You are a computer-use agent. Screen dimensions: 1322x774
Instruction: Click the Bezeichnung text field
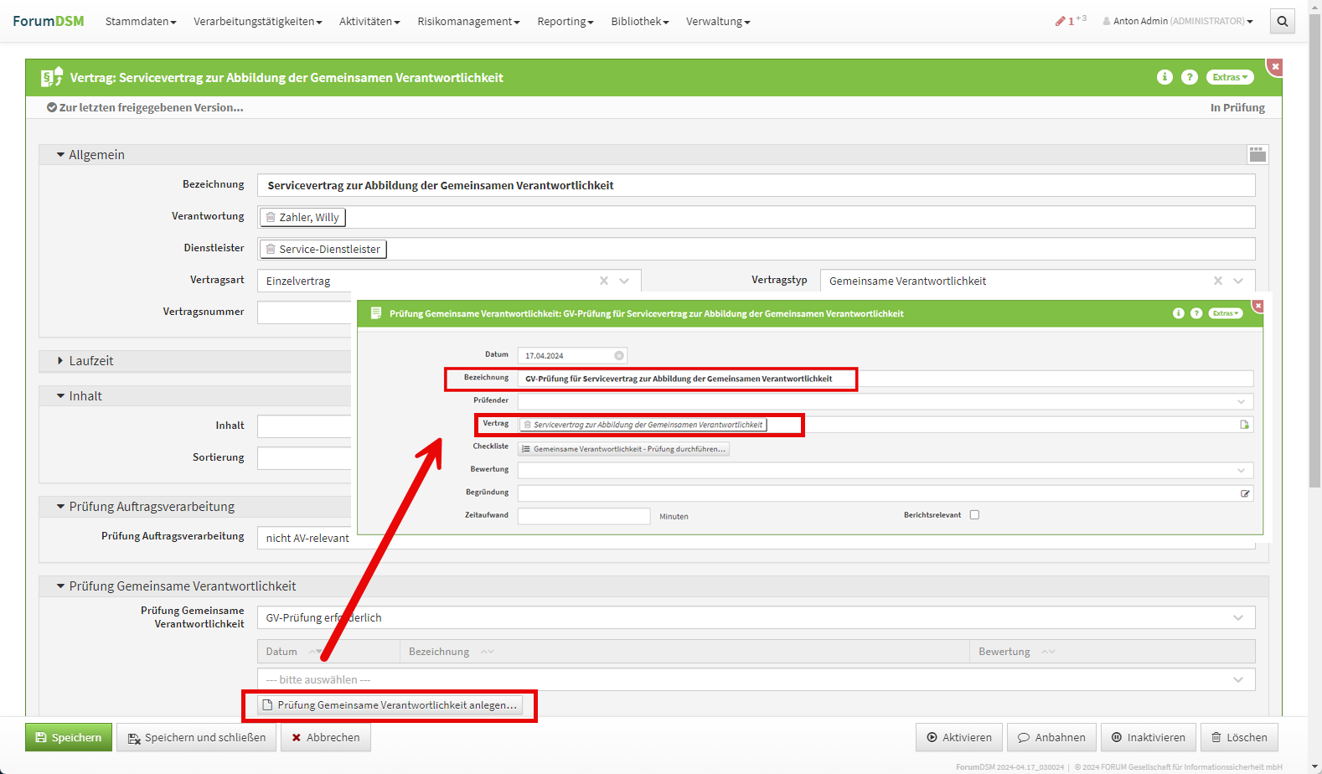coord(754,185)
